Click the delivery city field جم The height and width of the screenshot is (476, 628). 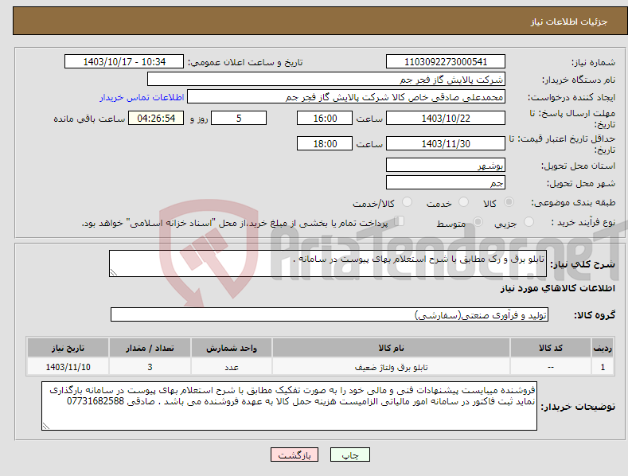[x=446, y=183]
